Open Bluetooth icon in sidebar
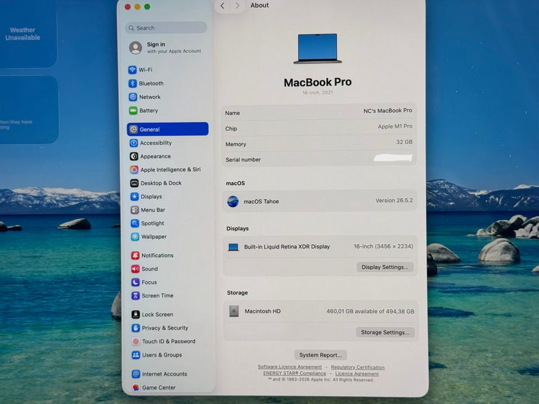Viewport: 539px width, 404px height. [x=133, y=84]
